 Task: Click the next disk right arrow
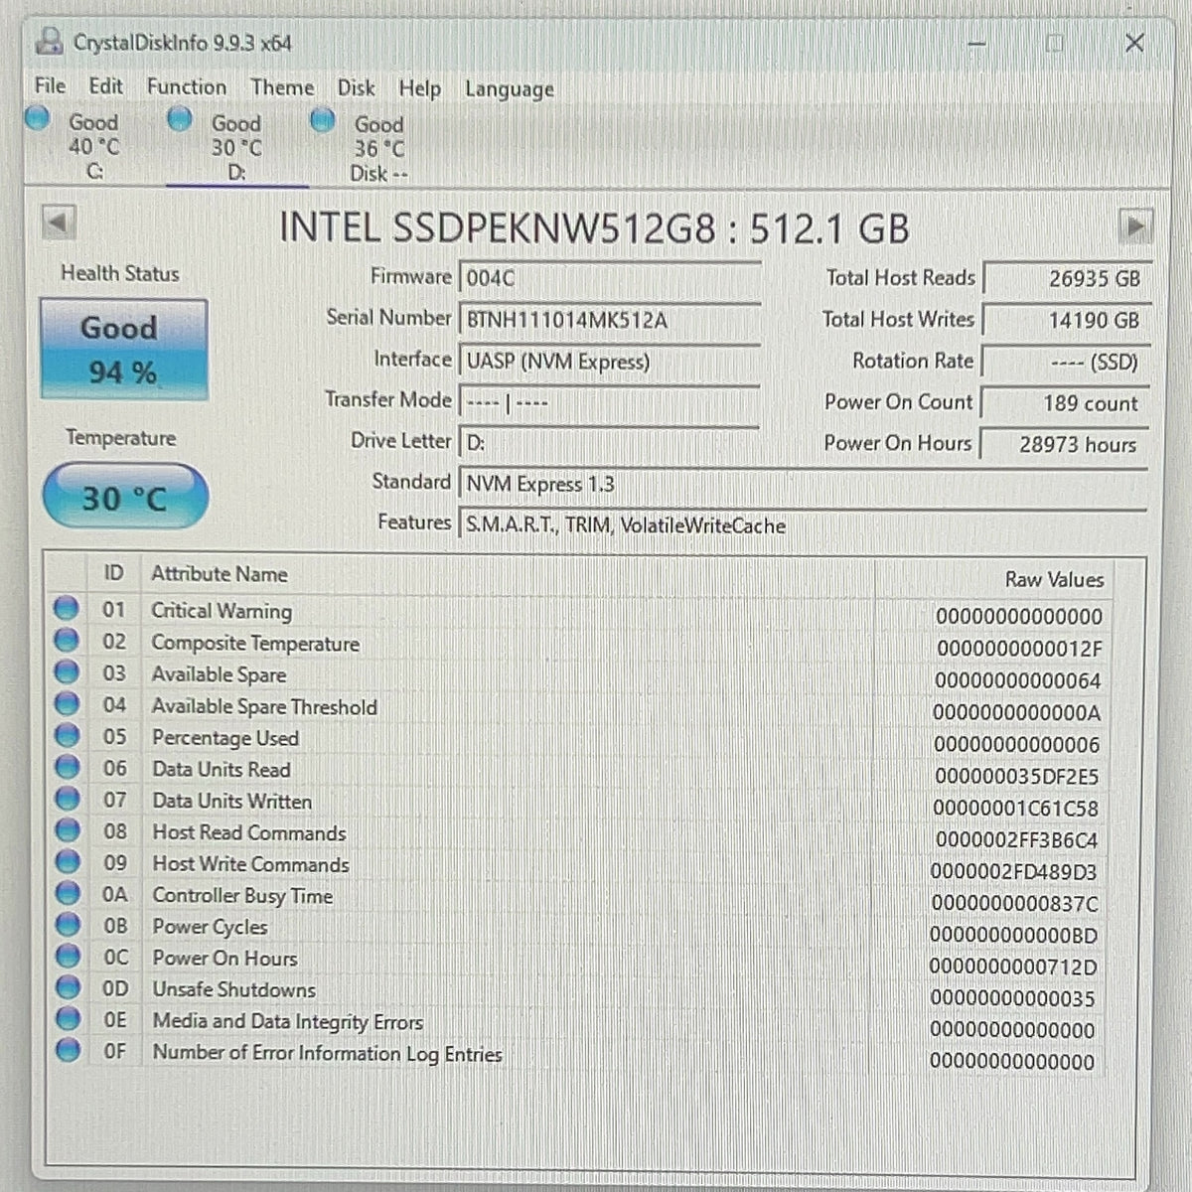pyautogui.click(x=1135, y=226)
